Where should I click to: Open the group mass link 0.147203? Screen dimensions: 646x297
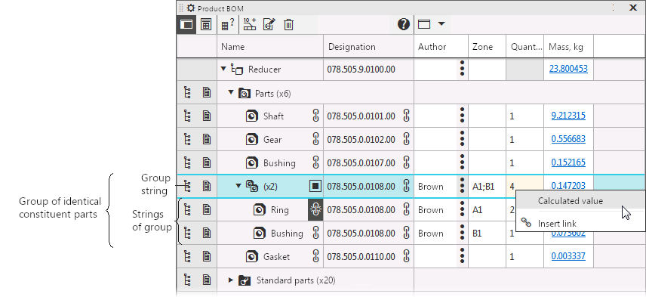click(x=568, y=186)
